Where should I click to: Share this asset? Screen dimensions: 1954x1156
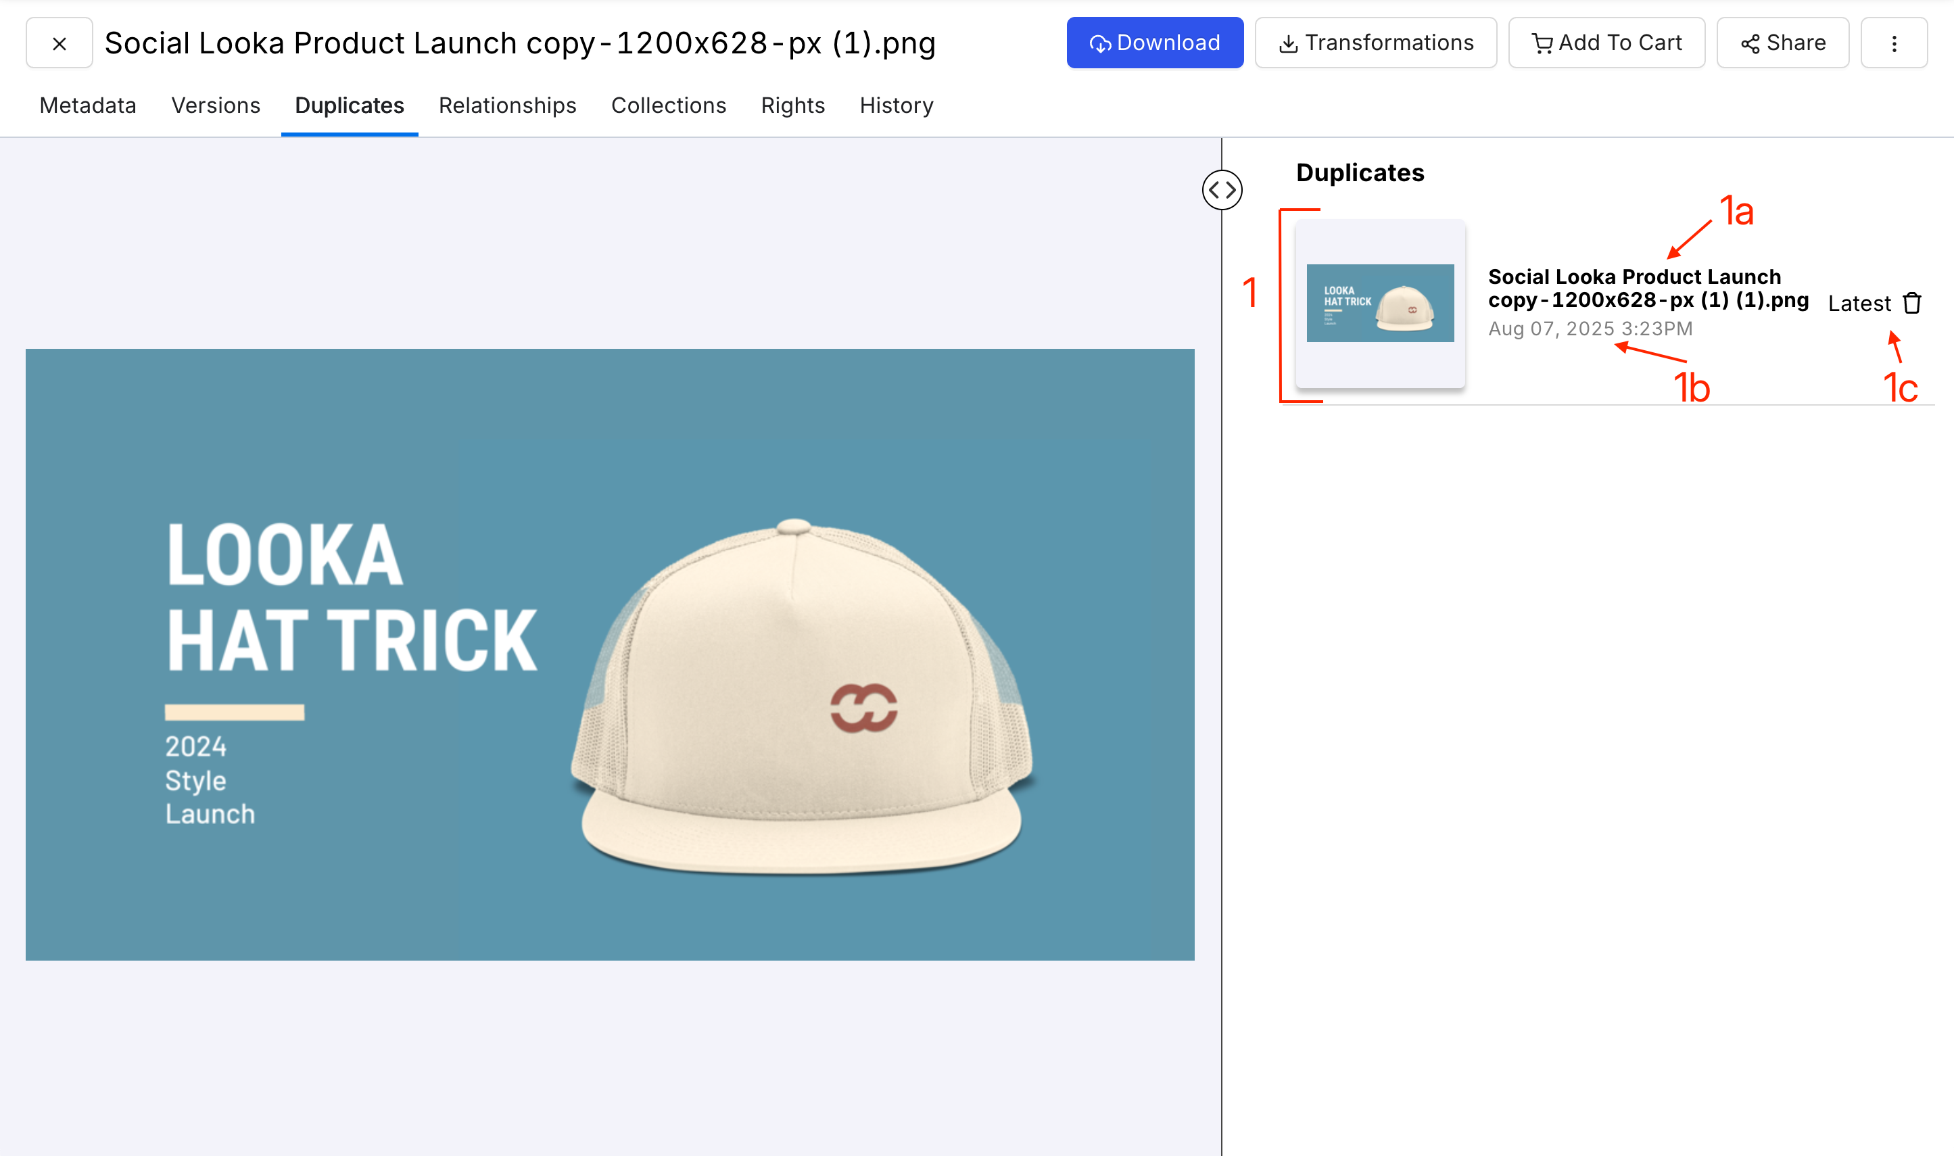[1782, 44]
